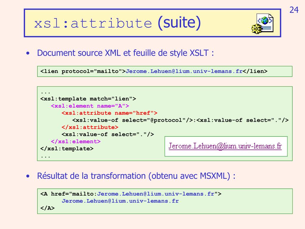Screen dimensions: 305x229
Task: Click the 'select="@protocol"' value-of line
Action: [x=180, y=120]
